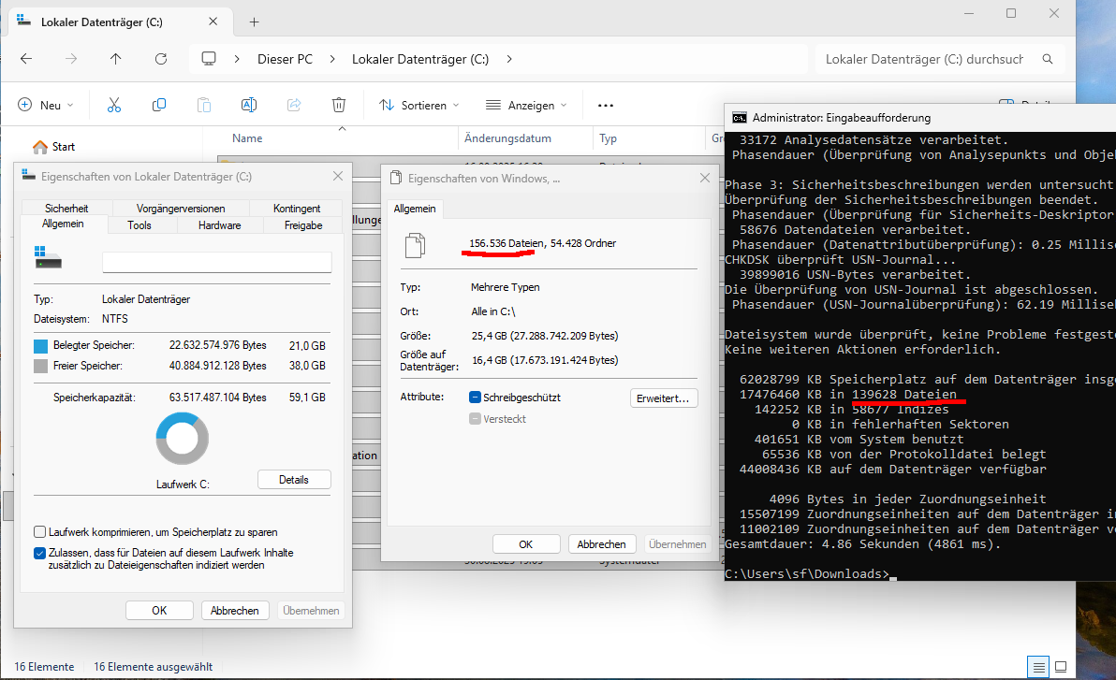Screen dimensions: 1116x680
Task: Open the three-dots more options menu
Action: [605, 106]
